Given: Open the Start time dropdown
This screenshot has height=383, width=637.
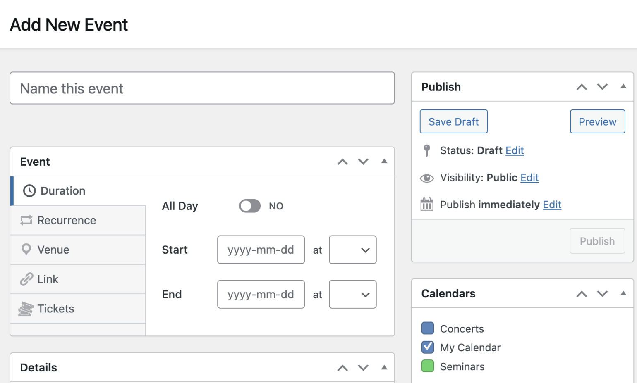Looking at the screenshot, I should tap(353, 250).
